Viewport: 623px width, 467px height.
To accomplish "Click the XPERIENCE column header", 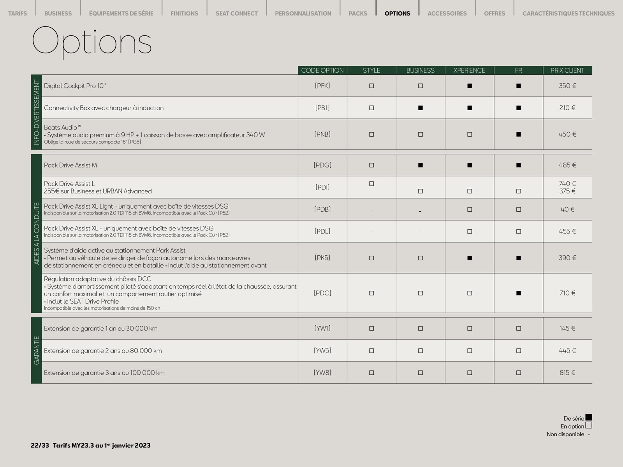I will click(470, 70).
